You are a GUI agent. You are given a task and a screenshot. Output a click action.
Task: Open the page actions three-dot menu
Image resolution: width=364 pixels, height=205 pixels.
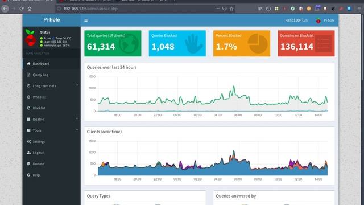217,9
